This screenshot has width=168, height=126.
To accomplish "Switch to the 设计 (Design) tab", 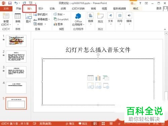I will [x=41, y=8].
